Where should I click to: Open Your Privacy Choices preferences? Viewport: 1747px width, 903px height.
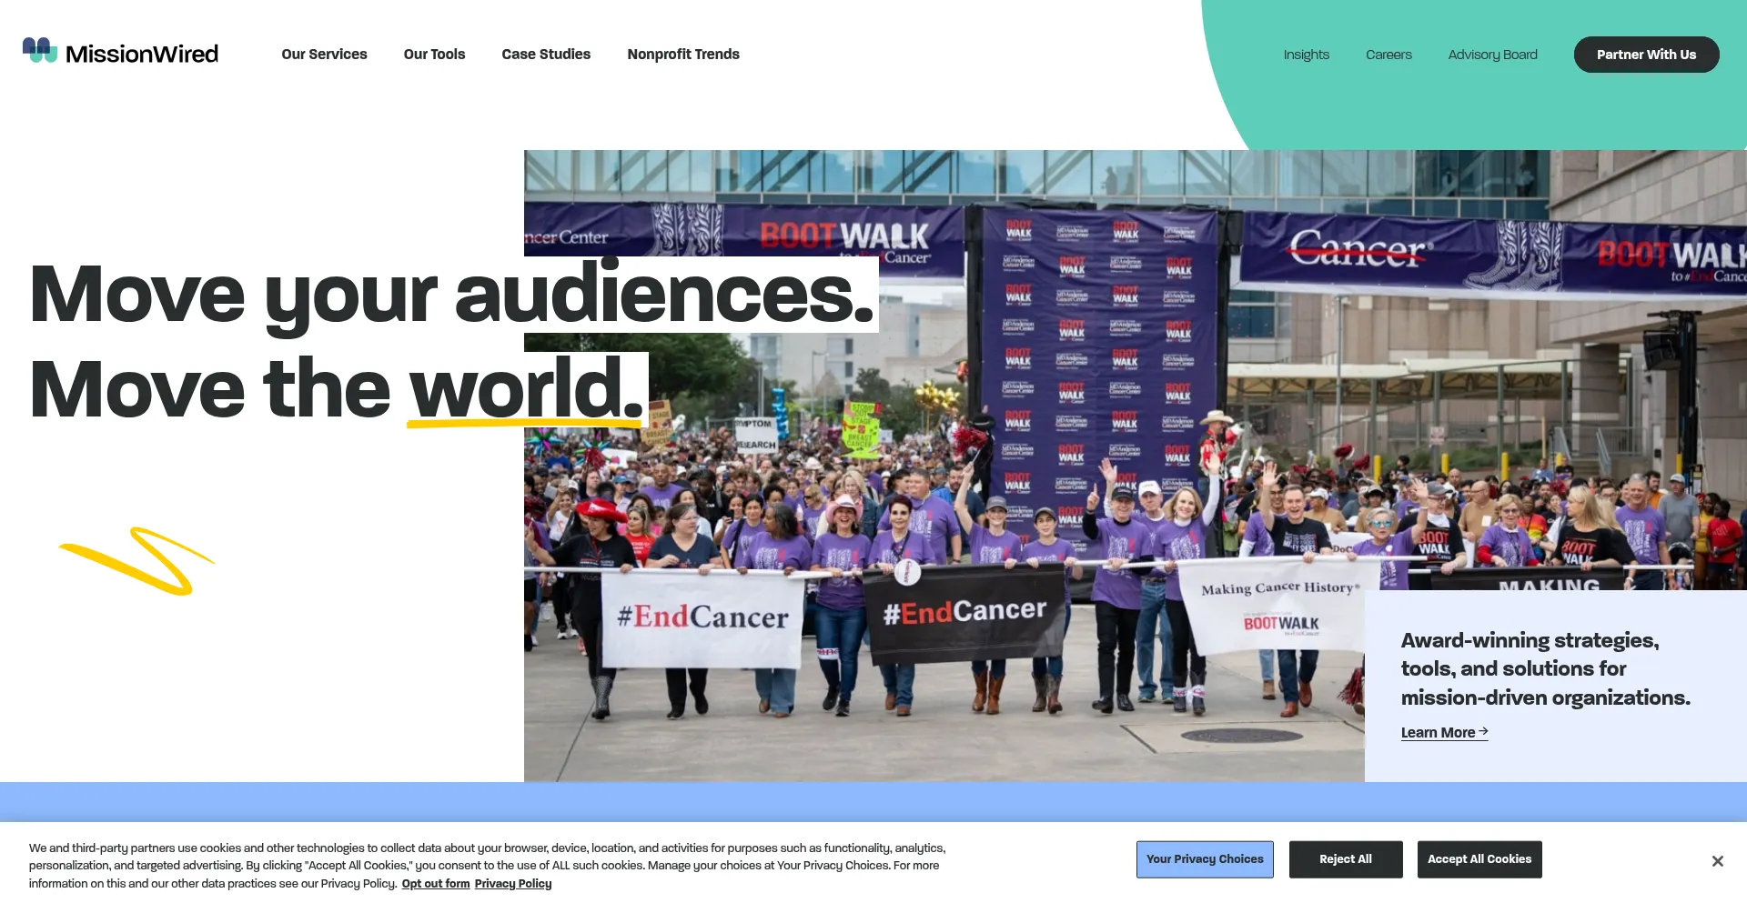(x=1205, y=858)
